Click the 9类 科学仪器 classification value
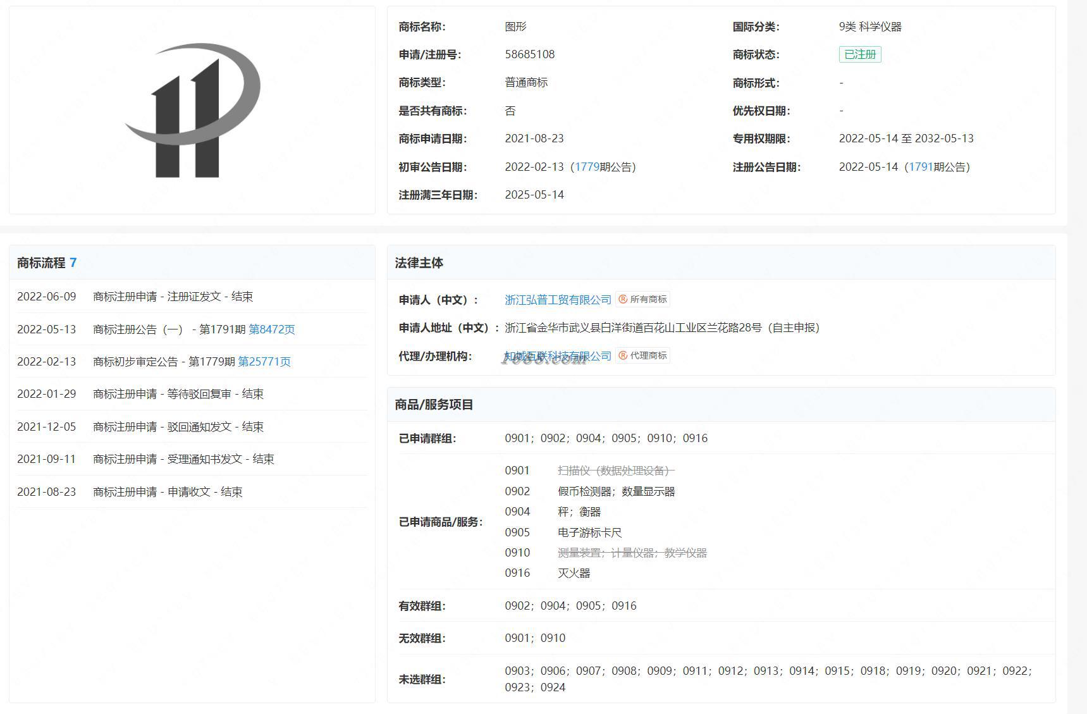The height and width of the screenshot is (714, 1087). click(x=870, y=27)
